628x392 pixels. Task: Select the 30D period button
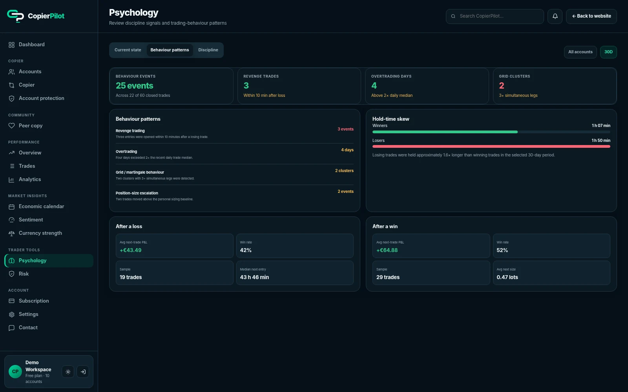pyautogui.click(x=608, y=52)
